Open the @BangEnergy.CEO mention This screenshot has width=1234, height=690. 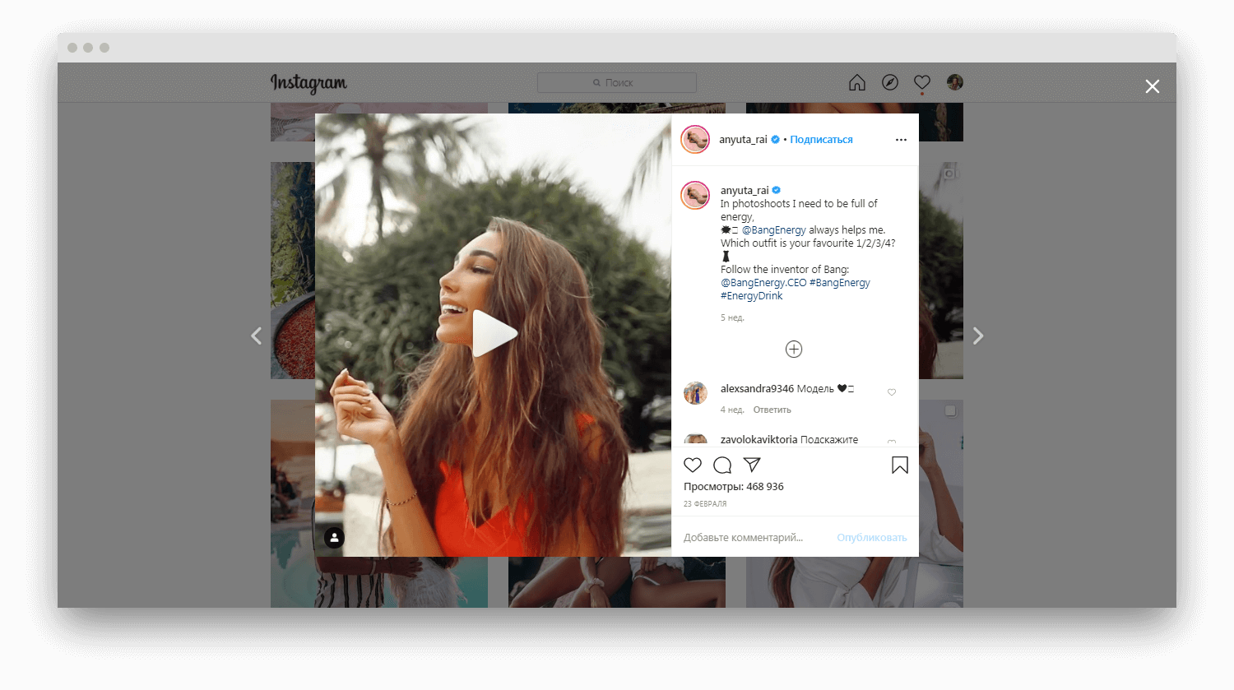coord(763,283)
